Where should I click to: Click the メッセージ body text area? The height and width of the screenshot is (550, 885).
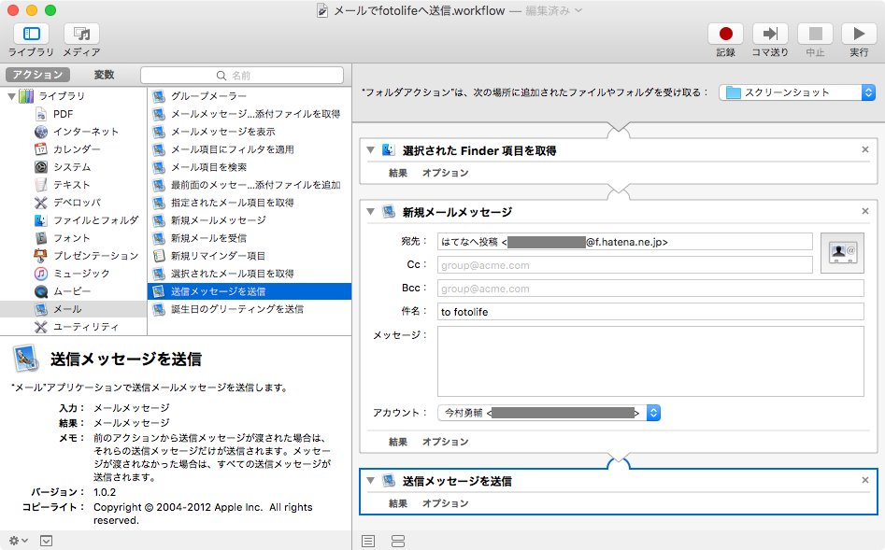click(x=650, y=361)
